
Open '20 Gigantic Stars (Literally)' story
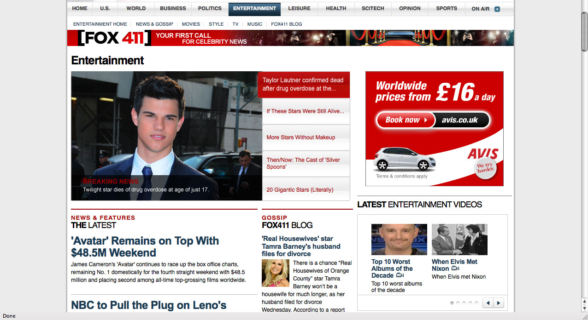300,190
